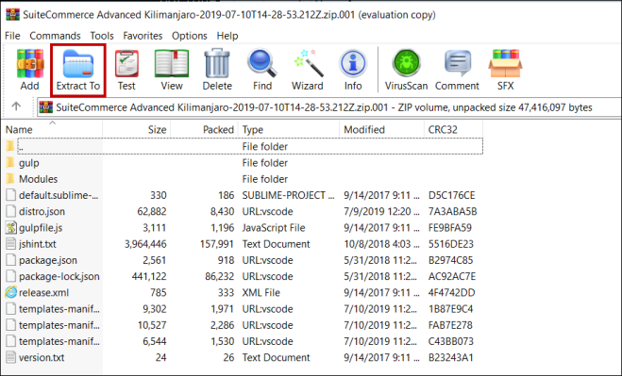Screen dimensions: 622x376
Task: Click the archive path address field
Action: pyautogui.click(x=329, y=107)
